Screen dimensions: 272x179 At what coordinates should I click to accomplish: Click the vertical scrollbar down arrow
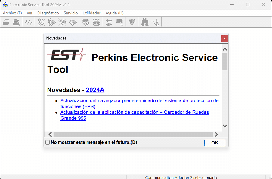[x=225, y=126]
